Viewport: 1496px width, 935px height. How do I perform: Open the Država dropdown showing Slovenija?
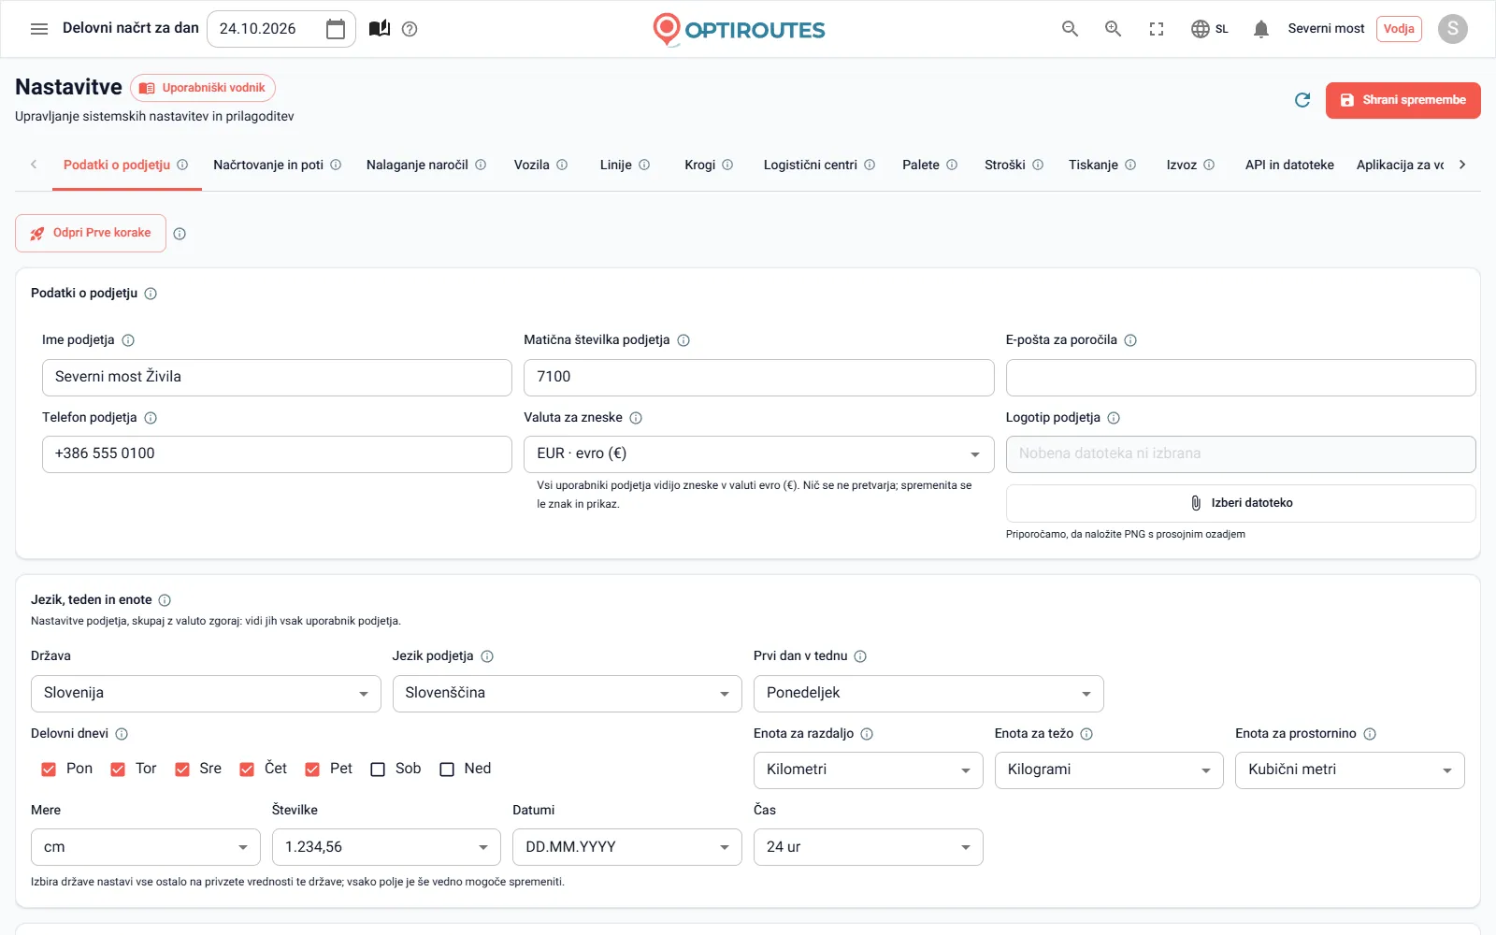click(x=206, y=694)
